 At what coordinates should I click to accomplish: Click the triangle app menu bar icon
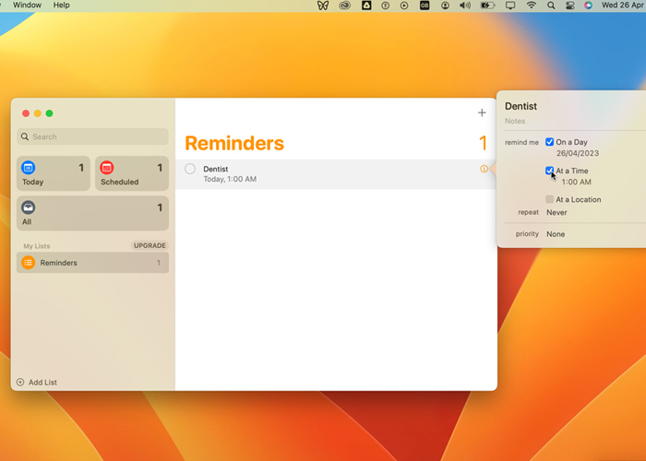[366, 6]
